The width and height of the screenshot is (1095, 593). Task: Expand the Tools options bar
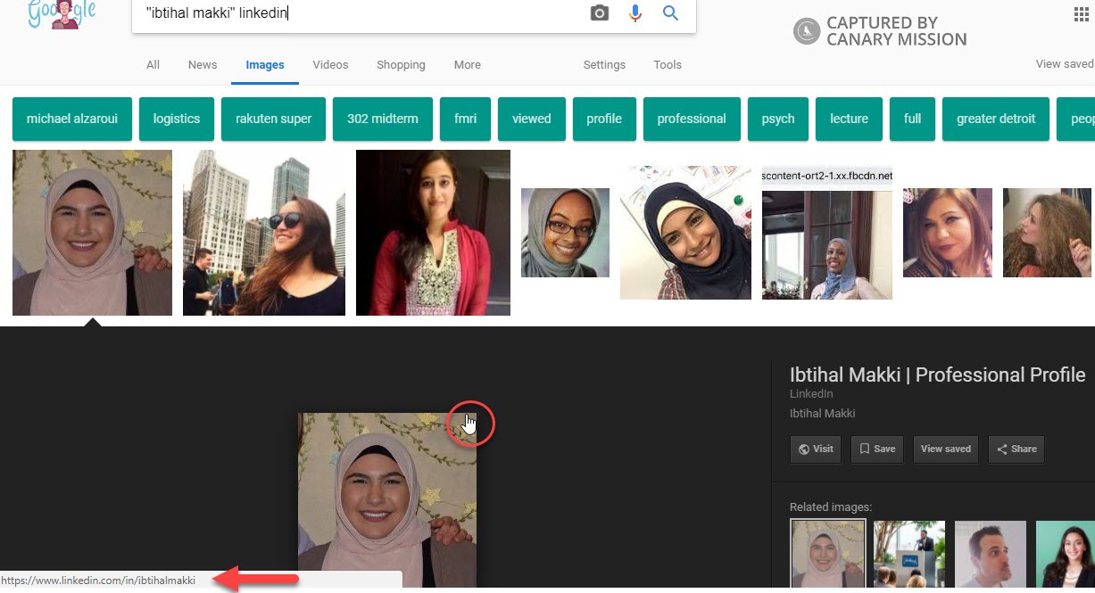click(668, 64)
